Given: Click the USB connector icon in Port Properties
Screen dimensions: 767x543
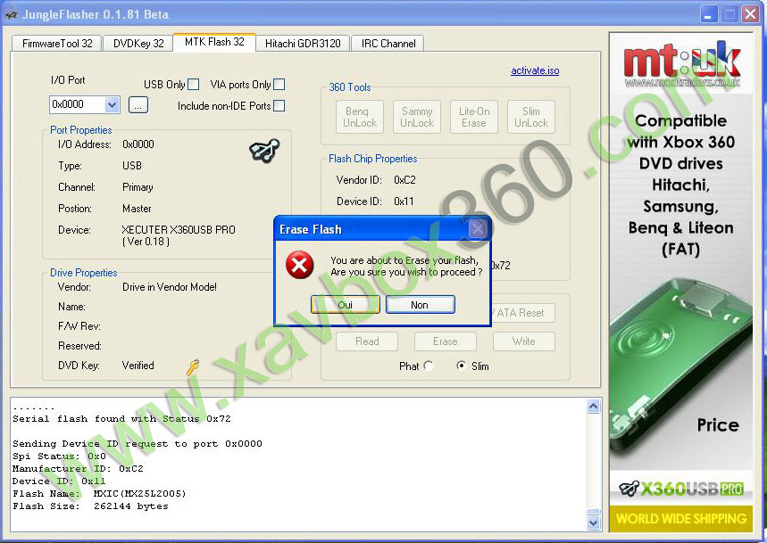Looking at the screenshot, I should coord(264,150).
